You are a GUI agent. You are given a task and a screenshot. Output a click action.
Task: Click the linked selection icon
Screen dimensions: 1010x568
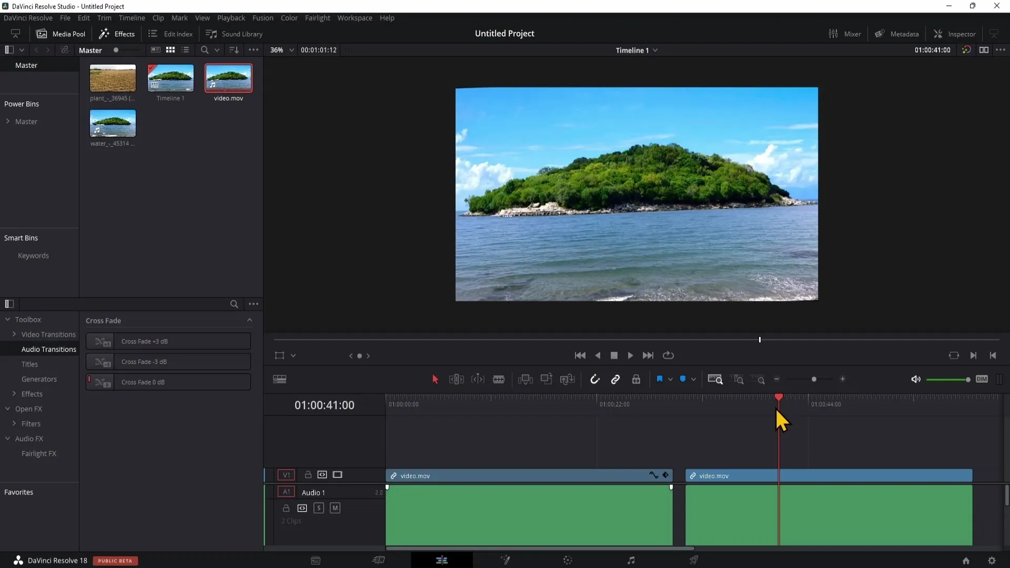(615, 379)
